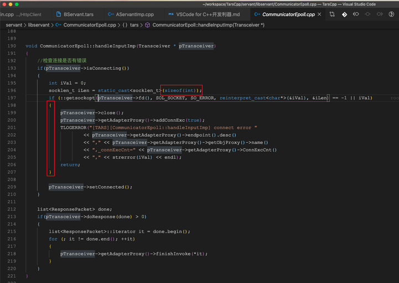
Task: Expand the libservant breadcrumb folder
Action: [39, 25]
